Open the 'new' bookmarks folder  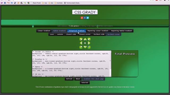pyautogui.click(x=45, y=3)
